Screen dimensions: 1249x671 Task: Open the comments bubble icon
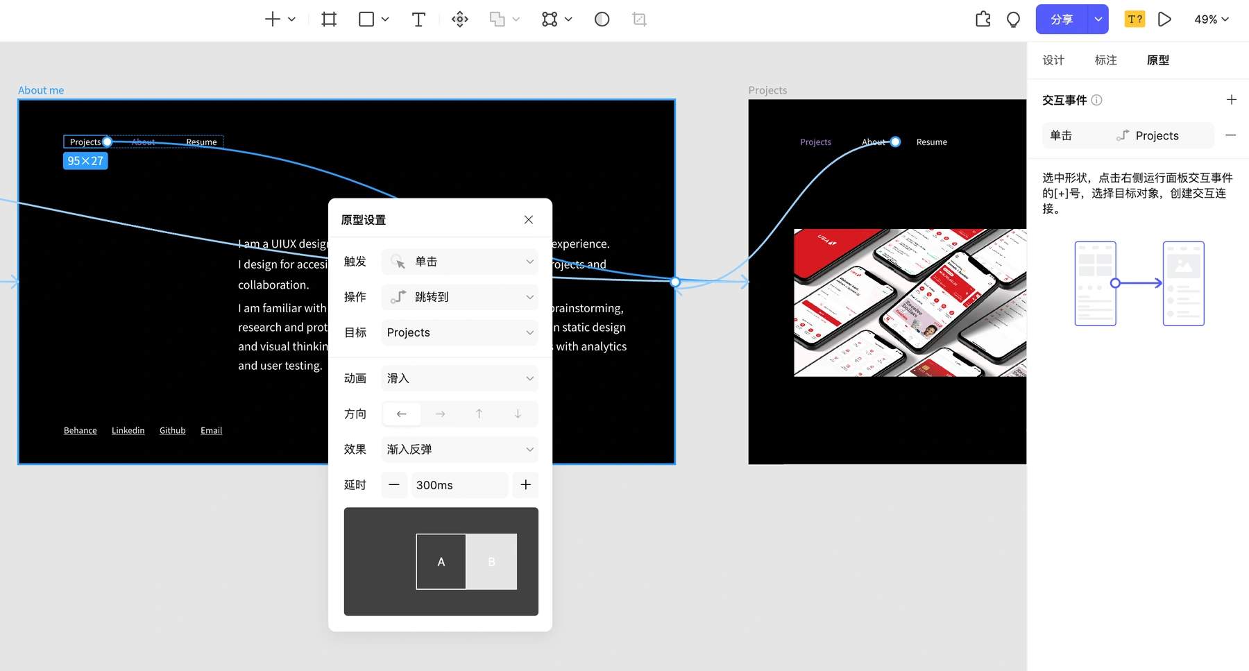click(x=1014, y=19)
